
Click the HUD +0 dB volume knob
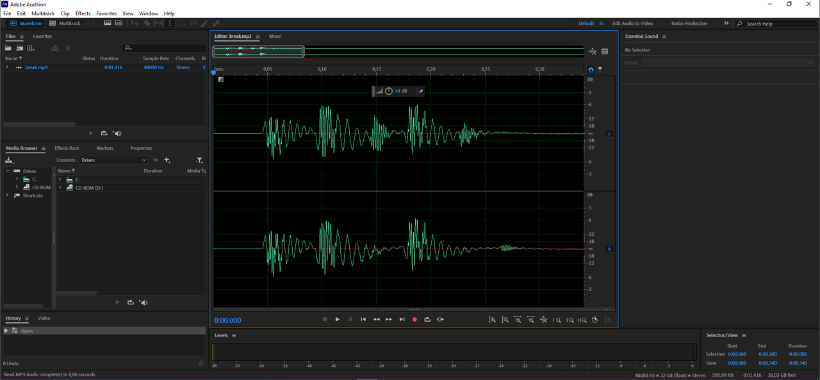(389, 91)
